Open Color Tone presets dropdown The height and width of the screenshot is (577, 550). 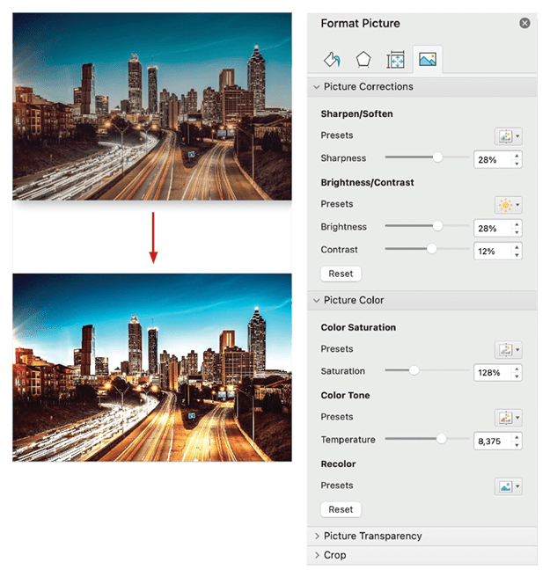(x=508, y=418)
